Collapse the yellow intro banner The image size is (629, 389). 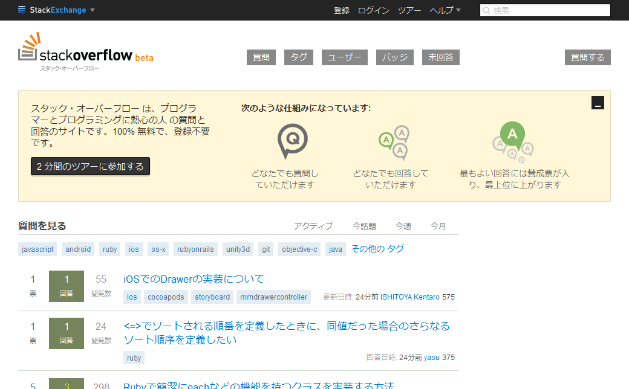tap(598, 103)
